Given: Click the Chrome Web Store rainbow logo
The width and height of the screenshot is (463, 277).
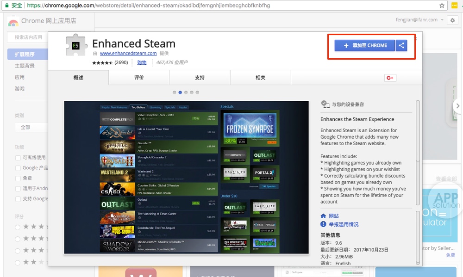Looking at the screenshot, I should pos(13,21).
